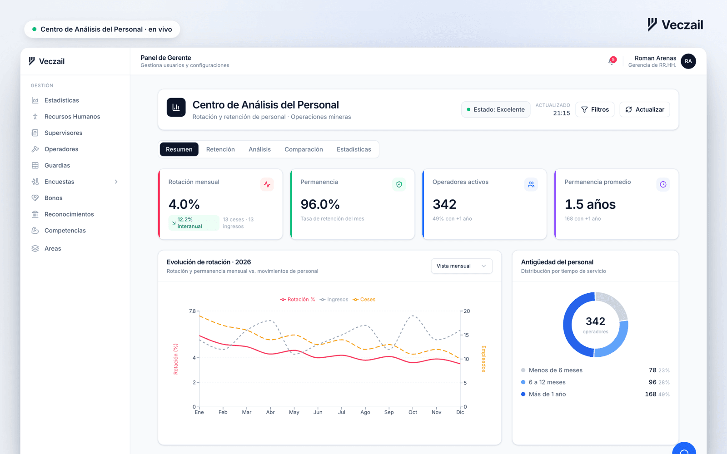This screenshot has width=727, height=454.
Task: Open the Bonos handshake-heart icon
Action: coord(35,198)
